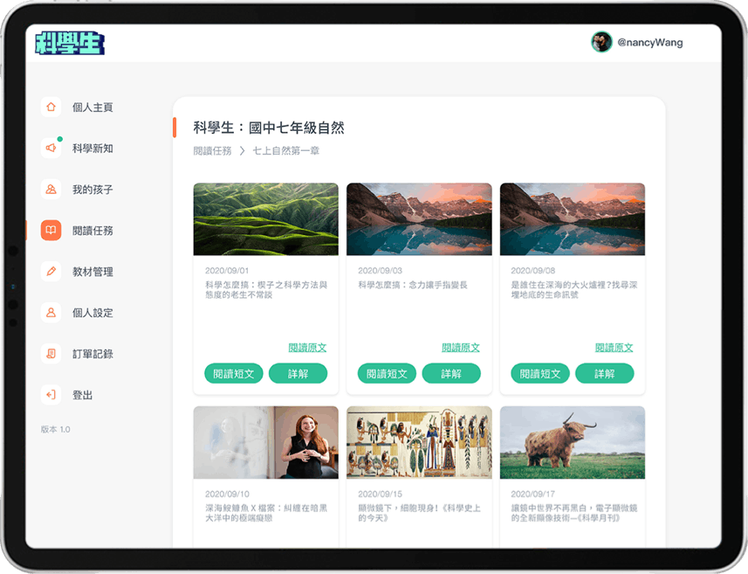Click article title about 楔子之科學方法
This screenshot has height=574, width=748.
tap(266, 290)
